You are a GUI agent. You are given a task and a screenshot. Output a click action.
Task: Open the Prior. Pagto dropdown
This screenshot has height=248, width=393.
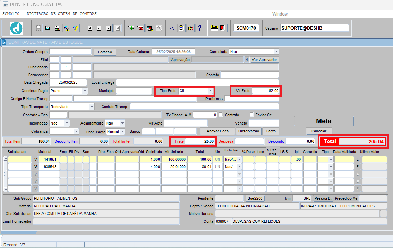[122, 132]
